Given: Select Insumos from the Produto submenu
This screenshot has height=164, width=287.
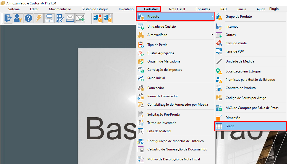Looking at the screenshot, I should click(251, 27).
